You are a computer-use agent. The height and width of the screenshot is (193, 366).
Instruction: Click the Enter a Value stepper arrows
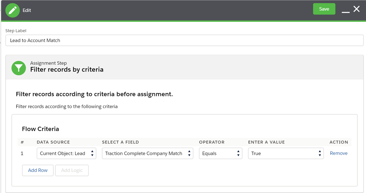coord(320,153)
